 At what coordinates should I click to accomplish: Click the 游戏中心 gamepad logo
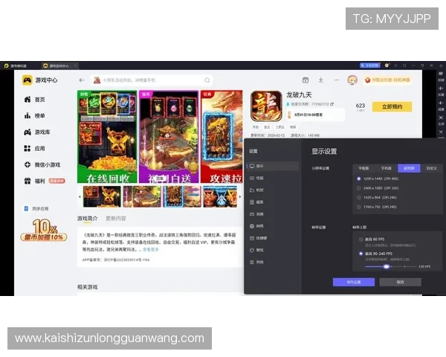pos(28,80)
